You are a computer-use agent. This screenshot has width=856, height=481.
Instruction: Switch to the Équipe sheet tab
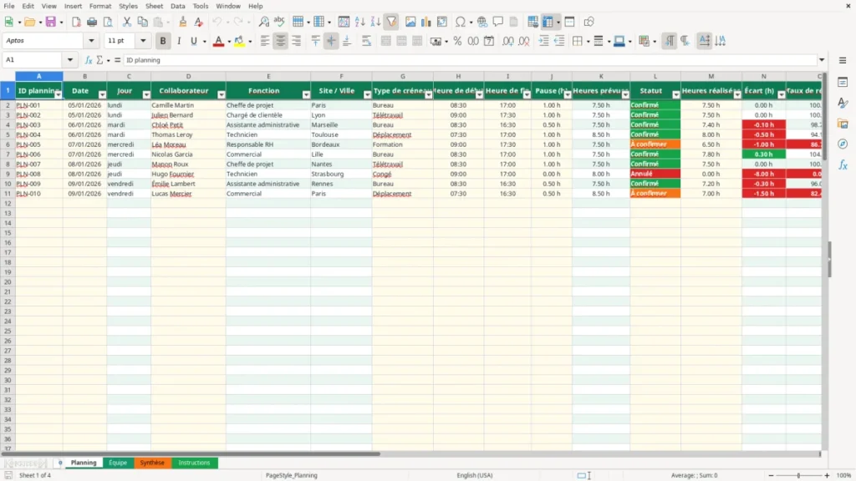(x=117, y=463)
